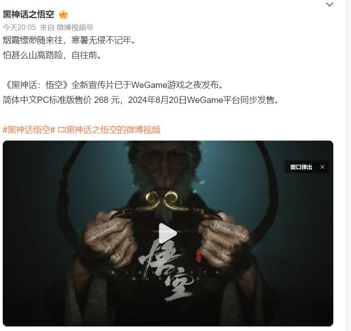Click the video camera icon before the video link
The image size is (351, 331).
coord(62,130)
